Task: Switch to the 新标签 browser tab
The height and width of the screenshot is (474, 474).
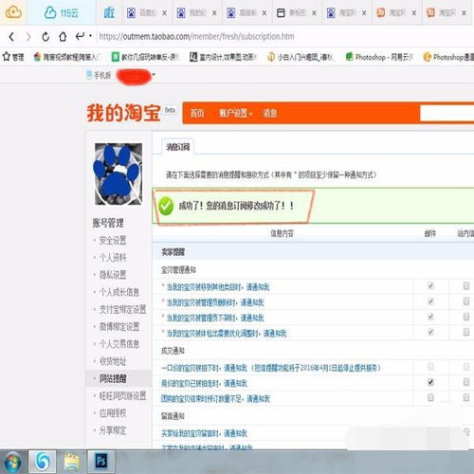Action: (x=297, y=13)
